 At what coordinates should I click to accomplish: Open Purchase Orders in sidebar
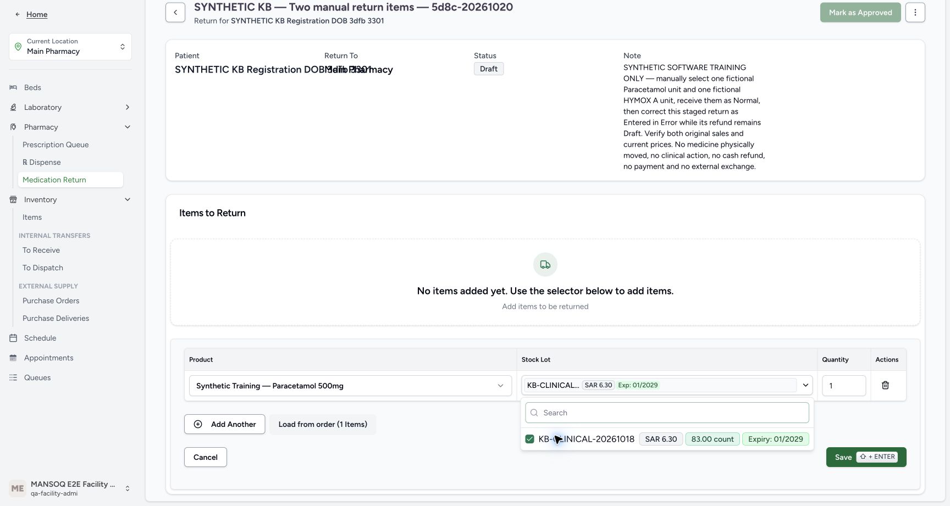pyautogui.click(x=51, y=301)
